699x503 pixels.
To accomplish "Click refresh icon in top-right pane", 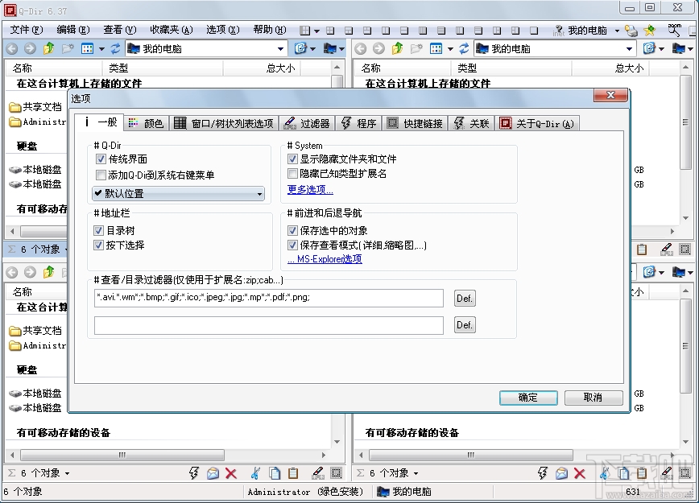I will click(x=464, y=48).
